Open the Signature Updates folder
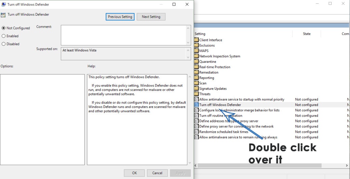 pyautogui.click(x=213, y=88)
